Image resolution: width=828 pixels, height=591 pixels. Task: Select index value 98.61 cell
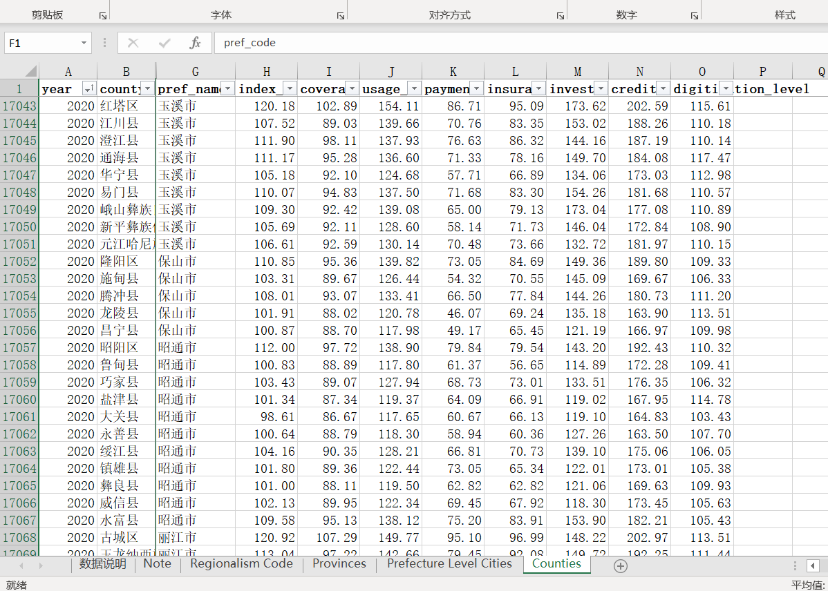tap(267, 417)
